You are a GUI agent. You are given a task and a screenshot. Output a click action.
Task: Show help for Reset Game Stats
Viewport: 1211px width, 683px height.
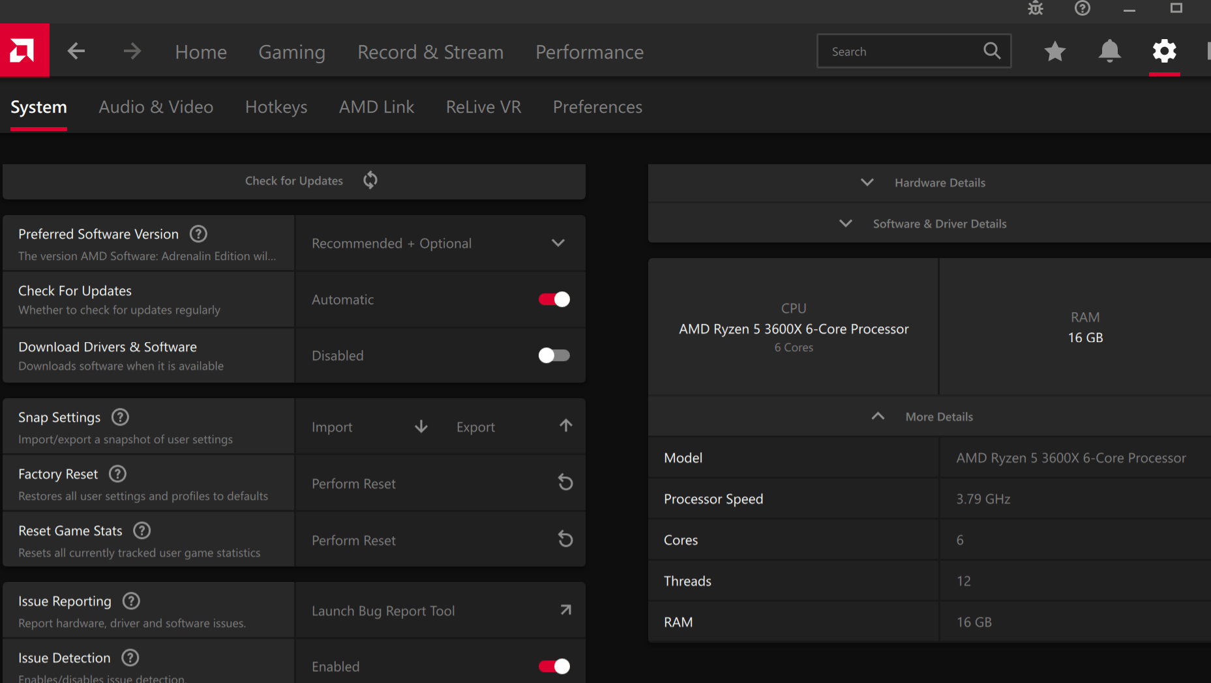tap(142, 530)
